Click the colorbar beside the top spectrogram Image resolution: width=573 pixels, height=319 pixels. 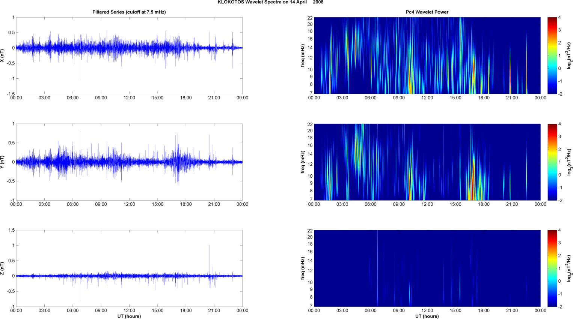tap(552, 55)
